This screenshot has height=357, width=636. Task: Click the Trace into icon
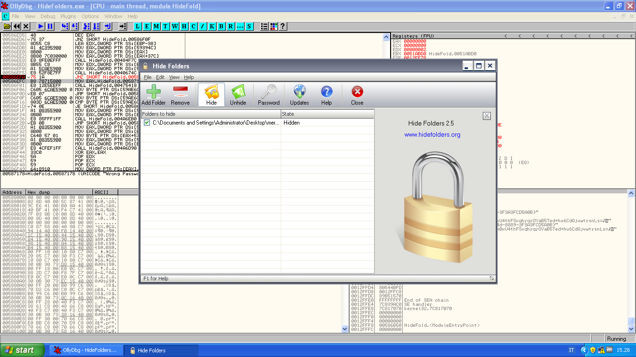(x=86, y=26)
